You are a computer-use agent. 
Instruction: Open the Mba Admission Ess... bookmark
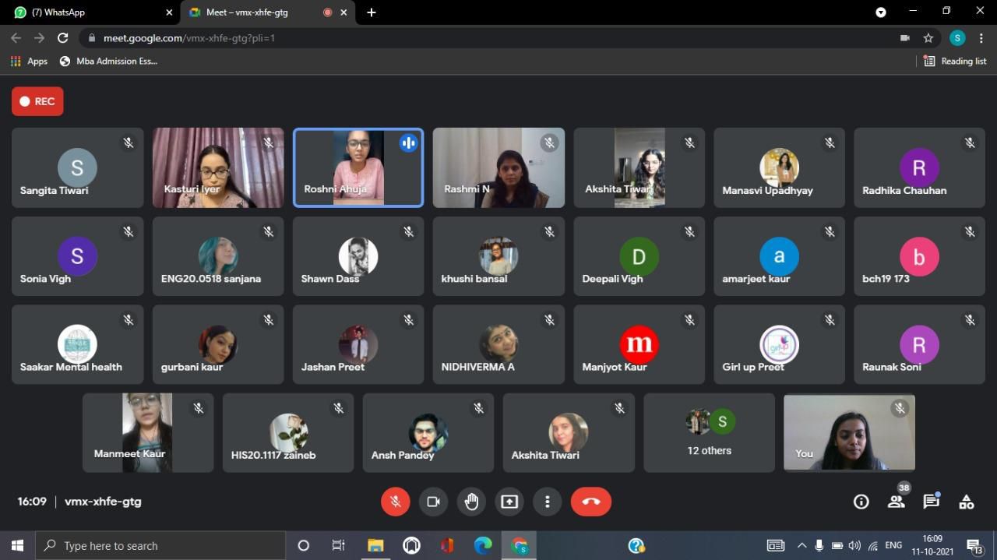108,61
